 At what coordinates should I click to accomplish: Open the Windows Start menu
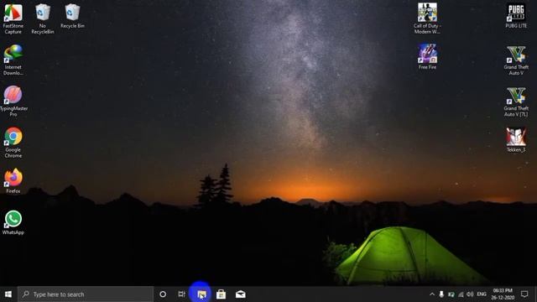coord(8,294)
